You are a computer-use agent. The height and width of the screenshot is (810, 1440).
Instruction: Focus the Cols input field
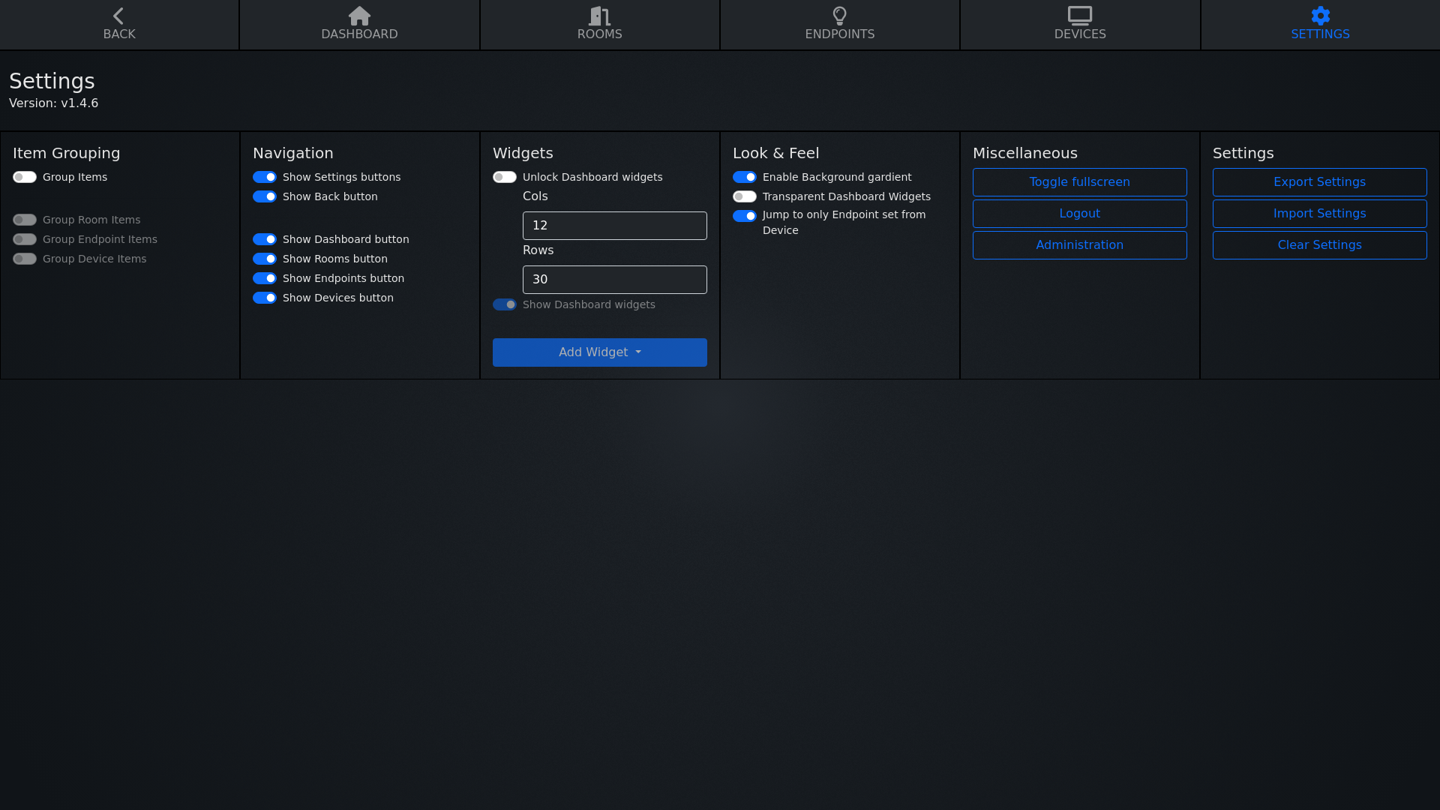click(x=614, y=226)
